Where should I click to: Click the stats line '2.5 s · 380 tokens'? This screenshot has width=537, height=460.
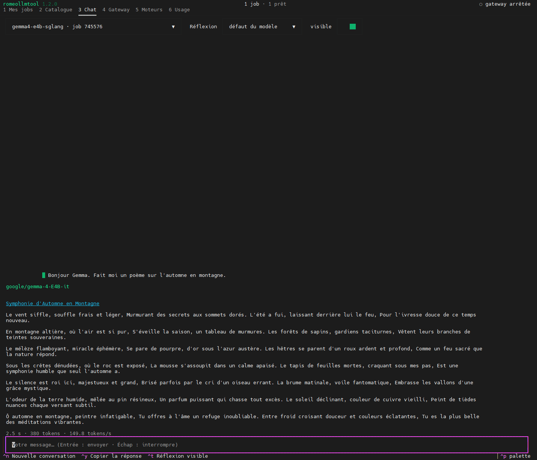pos(59,434)
